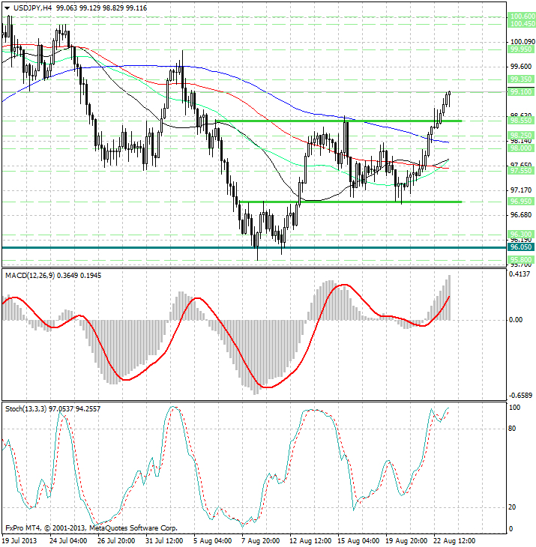The image size is (536, 547).
Task: Click the 99.950 price level label
Action: tap(521, 49)
